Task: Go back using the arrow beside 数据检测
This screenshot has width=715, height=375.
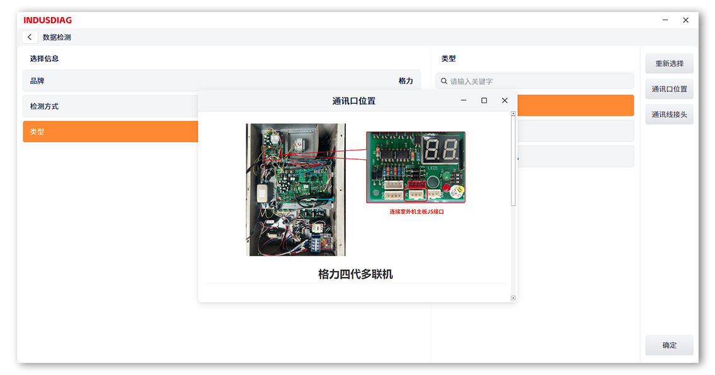Action: (30, 37)
